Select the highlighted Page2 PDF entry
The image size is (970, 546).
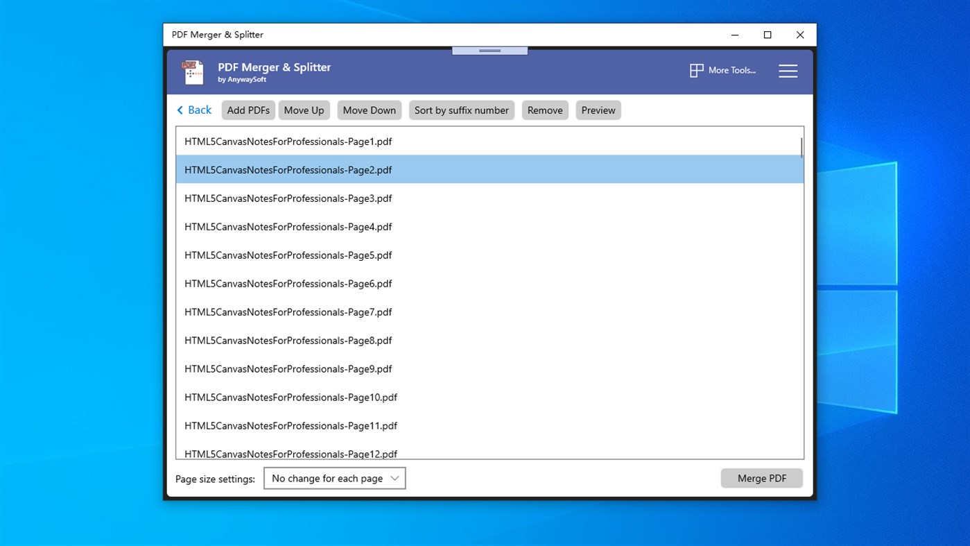288,169
